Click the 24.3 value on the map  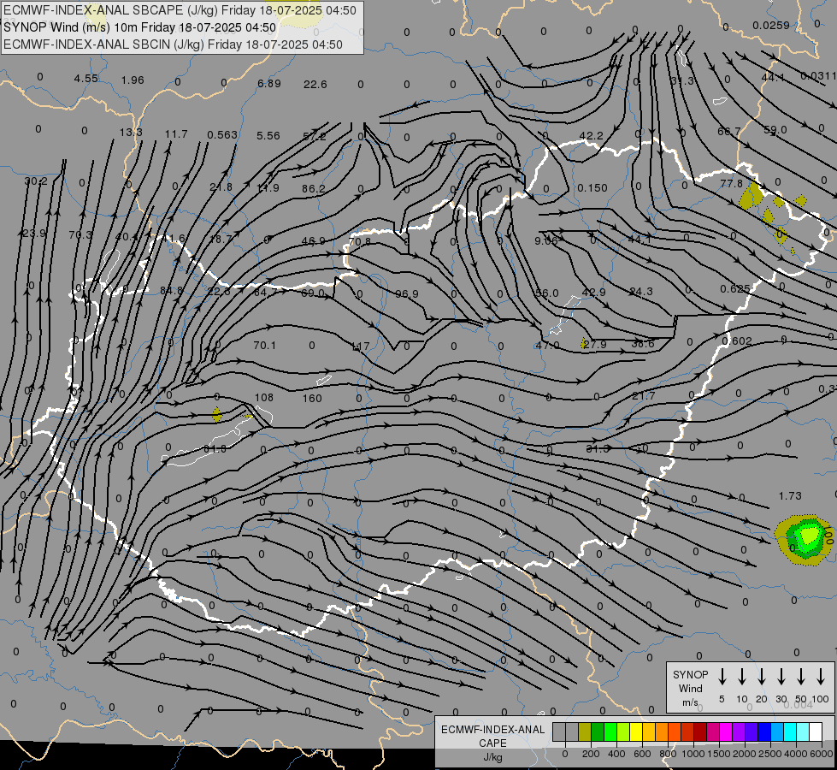coord(641,291)
